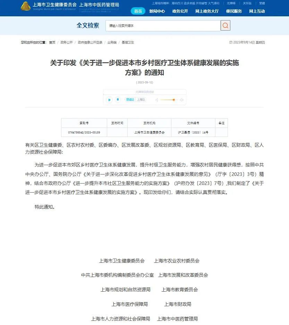This screenshot has height=325, width=289.
Task: Click the orange search magnifier icon
Action: [x=225, y=25]
